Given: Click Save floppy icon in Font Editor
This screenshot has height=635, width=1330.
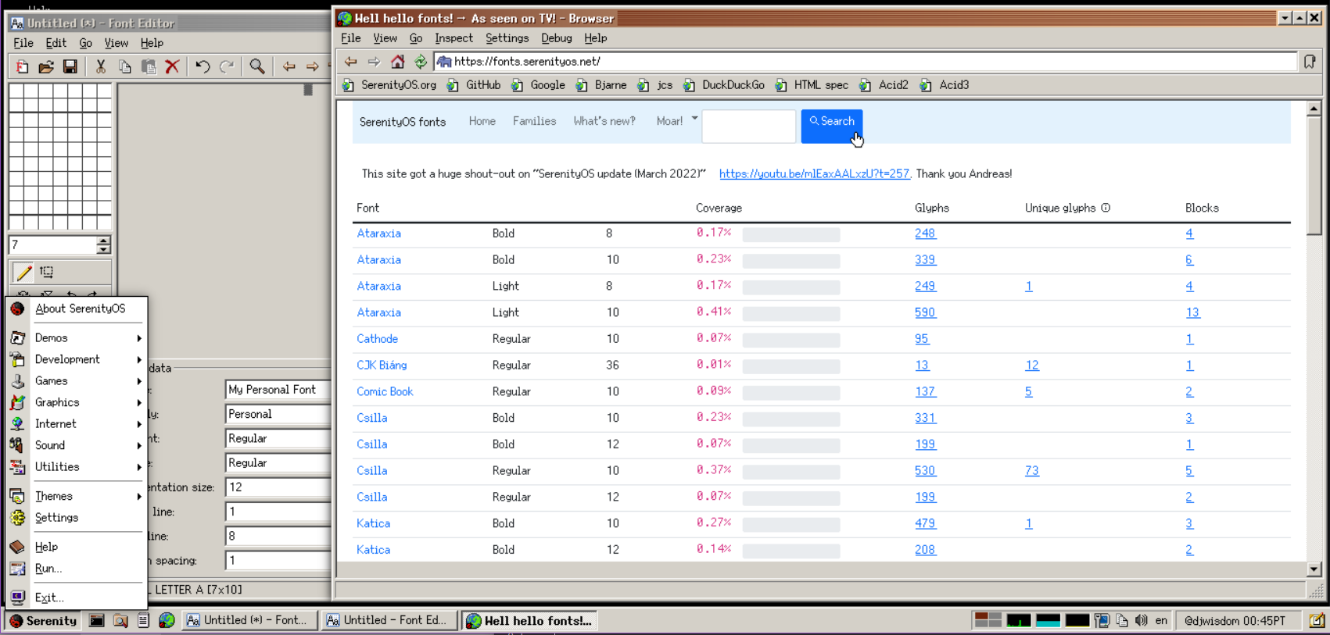Looking at the screenshot, I should click(x=70, y=66).
